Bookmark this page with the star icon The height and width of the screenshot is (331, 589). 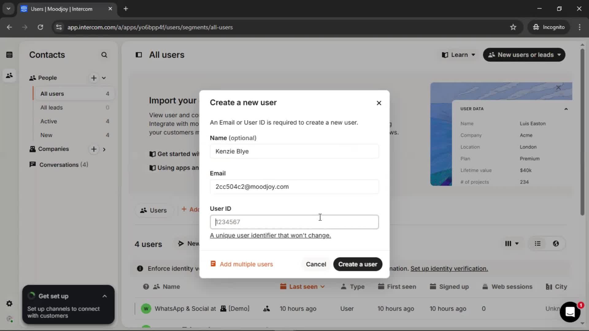[513, 27]
